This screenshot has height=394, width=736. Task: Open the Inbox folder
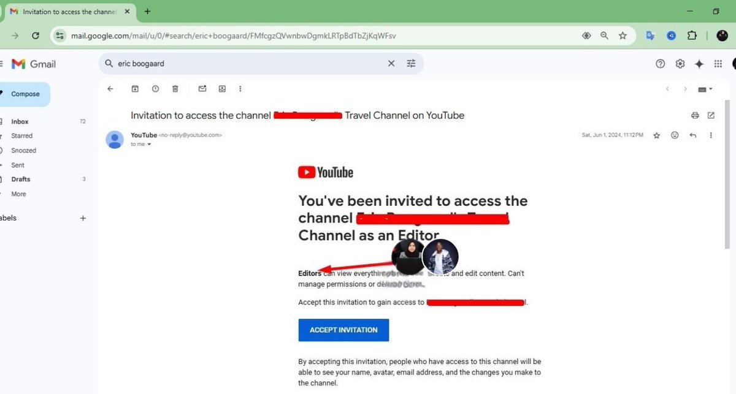click(x=20, y=121)
